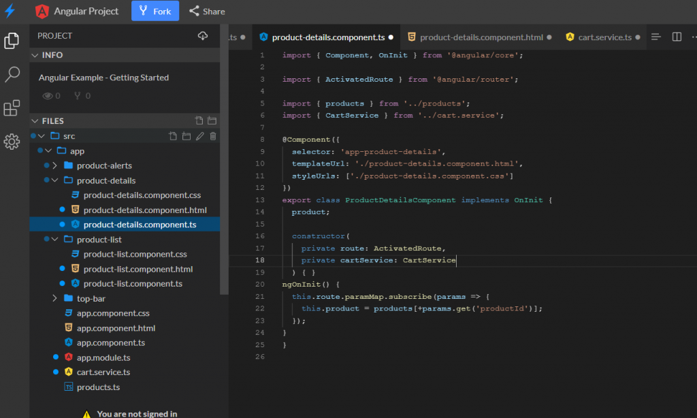
Task: Click the forks count icon
Action: pos(78,95)
